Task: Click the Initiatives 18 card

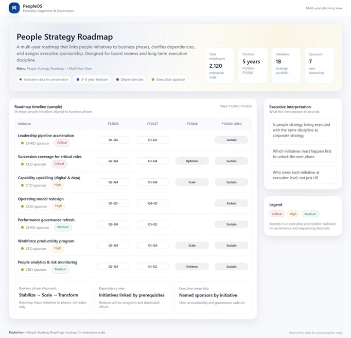Action: 286,65
